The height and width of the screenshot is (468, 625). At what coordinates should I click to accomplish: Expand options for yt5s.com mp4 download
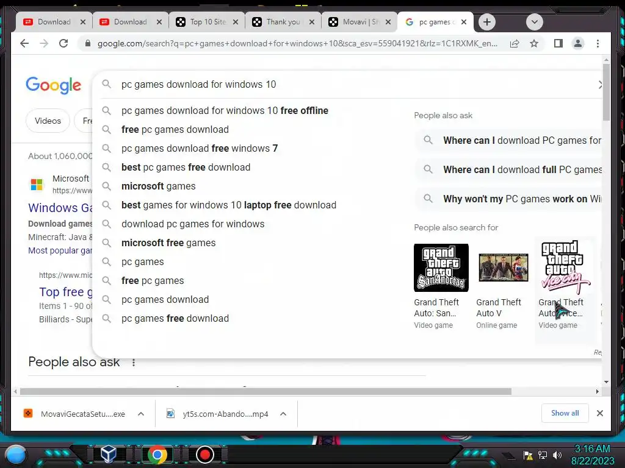click(283, 414)
